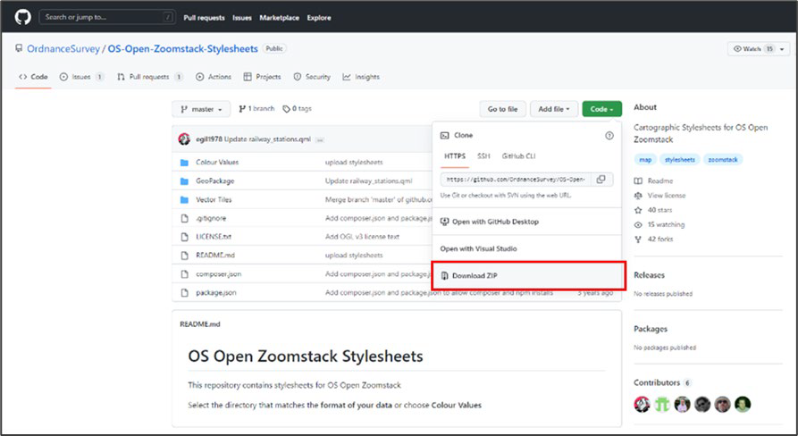Viewport: 798px width, 436px height.
Task: Open the OrdnanceSurvey owner link
Action: (63, 49)
